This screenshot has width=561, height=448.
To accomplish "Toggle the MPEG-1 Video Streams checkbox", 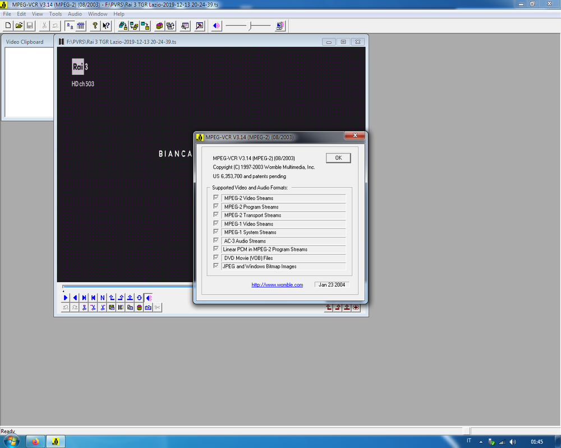I will click(216, 223).
